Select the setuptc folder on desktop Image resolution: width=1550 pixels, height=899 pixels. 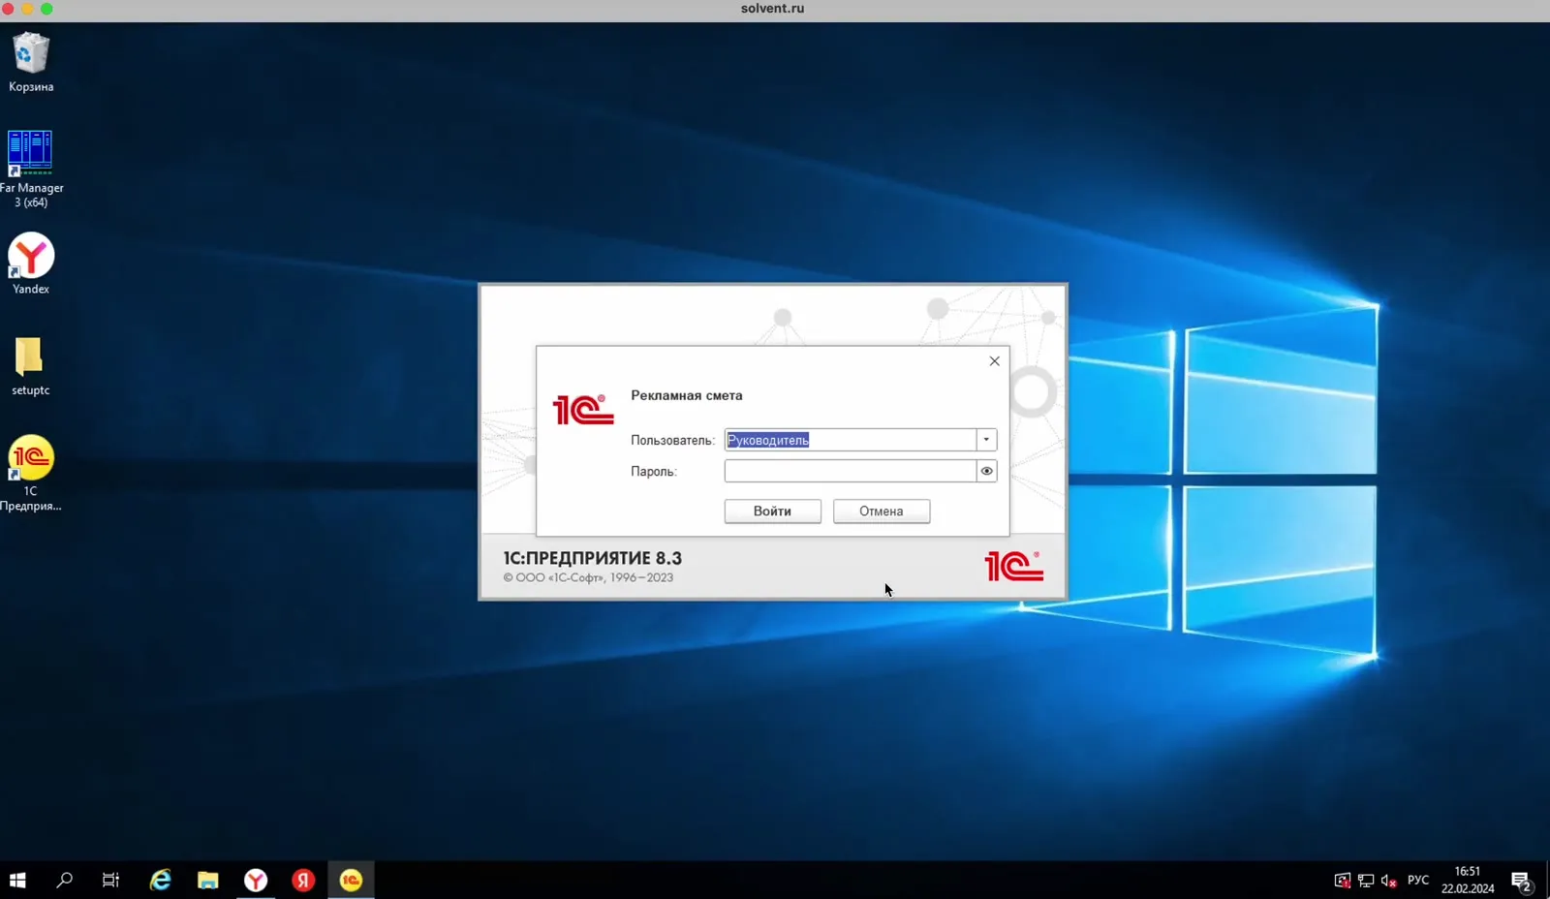[30, 366]
